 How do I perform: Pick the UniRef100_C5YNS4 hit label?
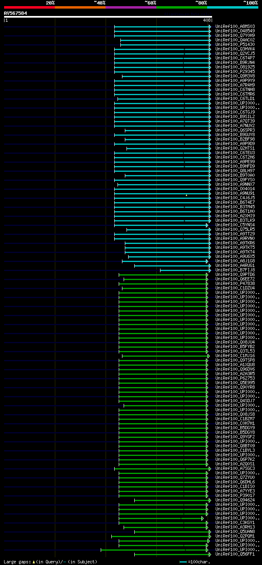pos(235,225)
